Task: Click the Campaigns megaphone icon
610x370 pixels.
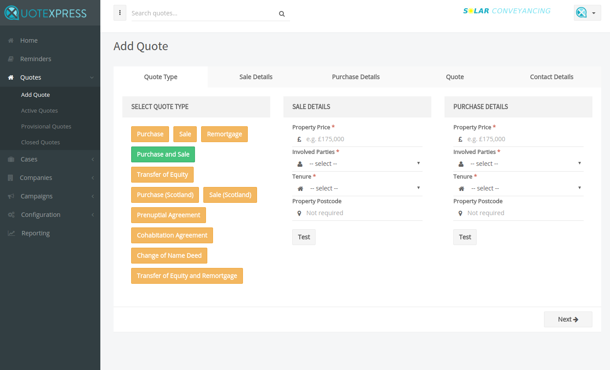Action: click(x=11, y=196)
